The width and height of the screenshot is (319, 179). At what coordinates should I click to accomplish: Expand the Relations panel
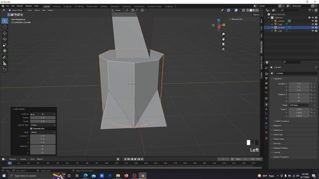pyautogui.click(x=277, y=126)
